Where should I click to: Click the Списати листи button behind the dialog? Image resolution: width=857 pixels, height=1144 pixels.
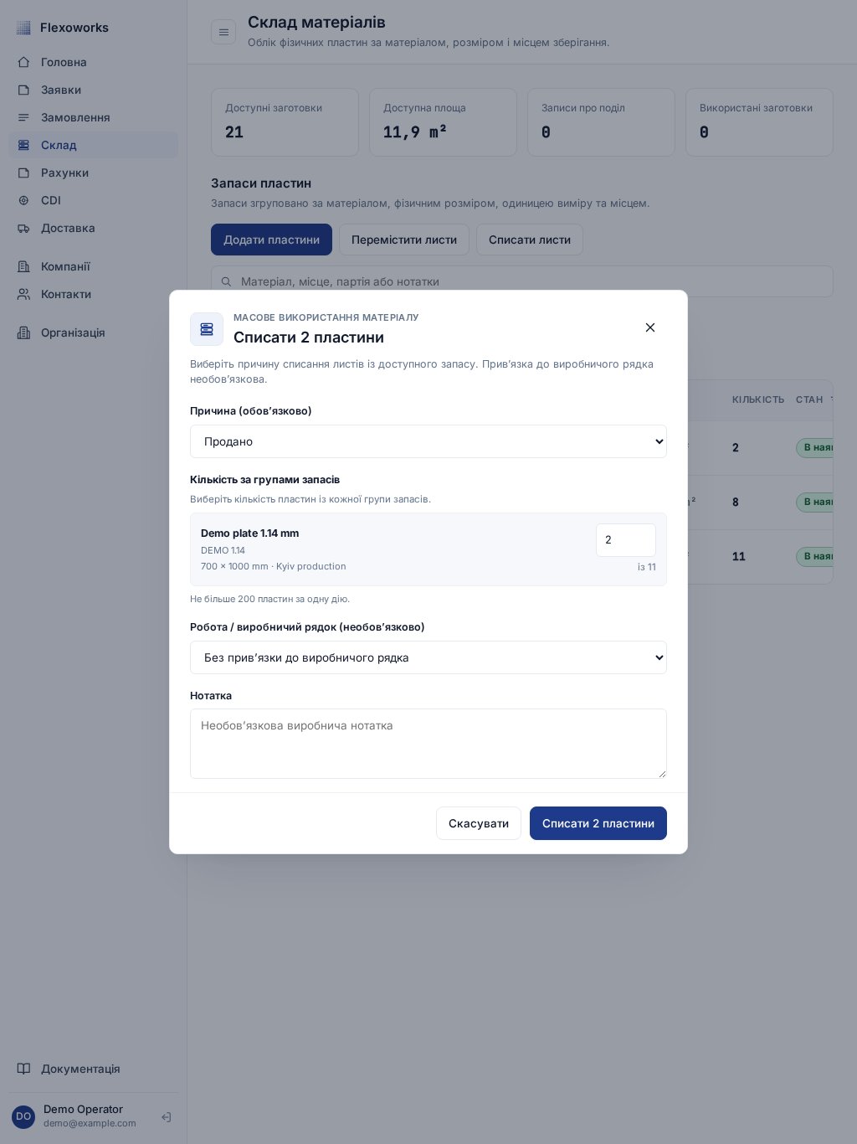pyautogui.click(x=530, y=240)
